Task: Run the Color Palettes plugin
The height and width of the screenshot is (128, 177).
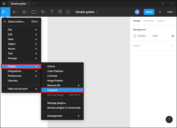Action: tap(62, 71)
